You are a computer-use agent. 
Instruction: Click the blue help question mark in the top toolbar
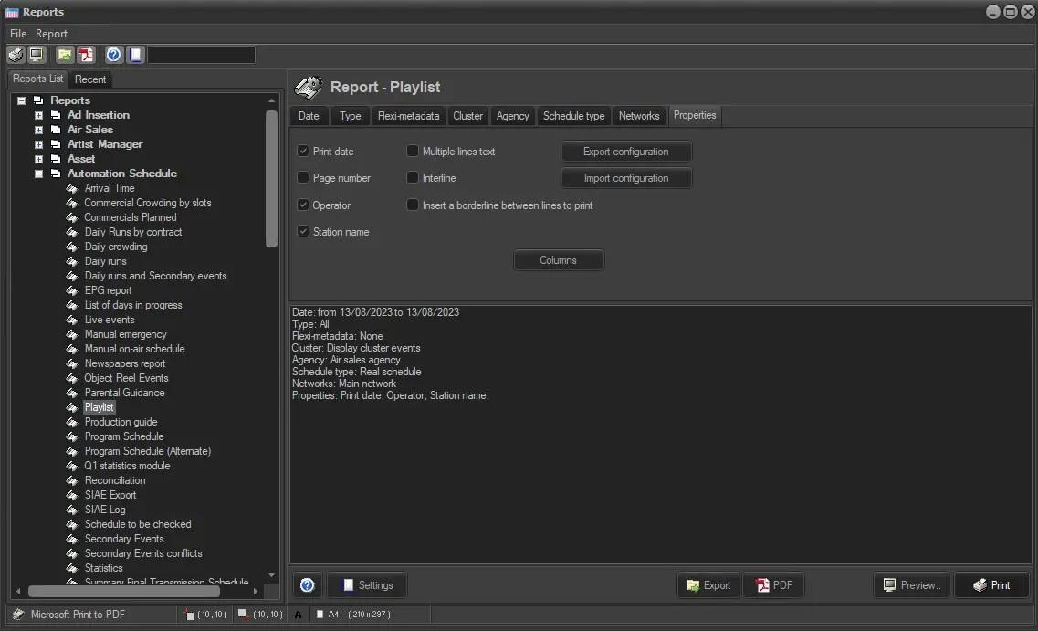click(113, 55)
